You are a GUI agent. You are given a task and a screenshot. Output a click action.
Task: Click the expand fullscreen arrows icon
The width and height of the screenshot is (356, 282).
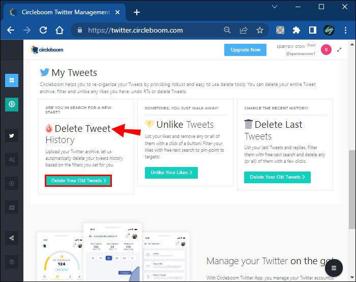tap(339, 50)
